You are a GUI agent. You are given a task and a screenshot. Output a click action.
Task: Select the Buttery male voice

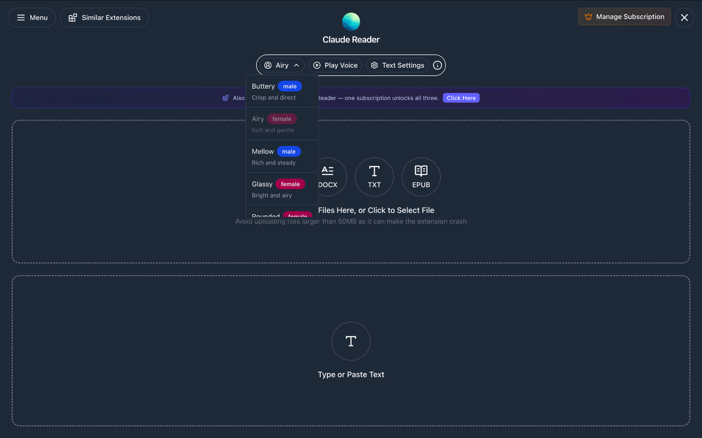click(x=282, y=91)
